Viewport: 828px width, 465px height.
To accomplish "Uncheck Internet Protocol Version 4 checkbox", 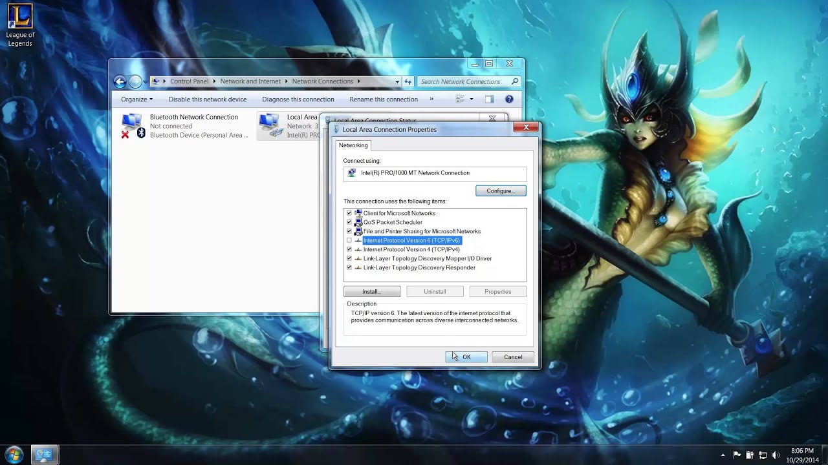I will tap(349, 249).
